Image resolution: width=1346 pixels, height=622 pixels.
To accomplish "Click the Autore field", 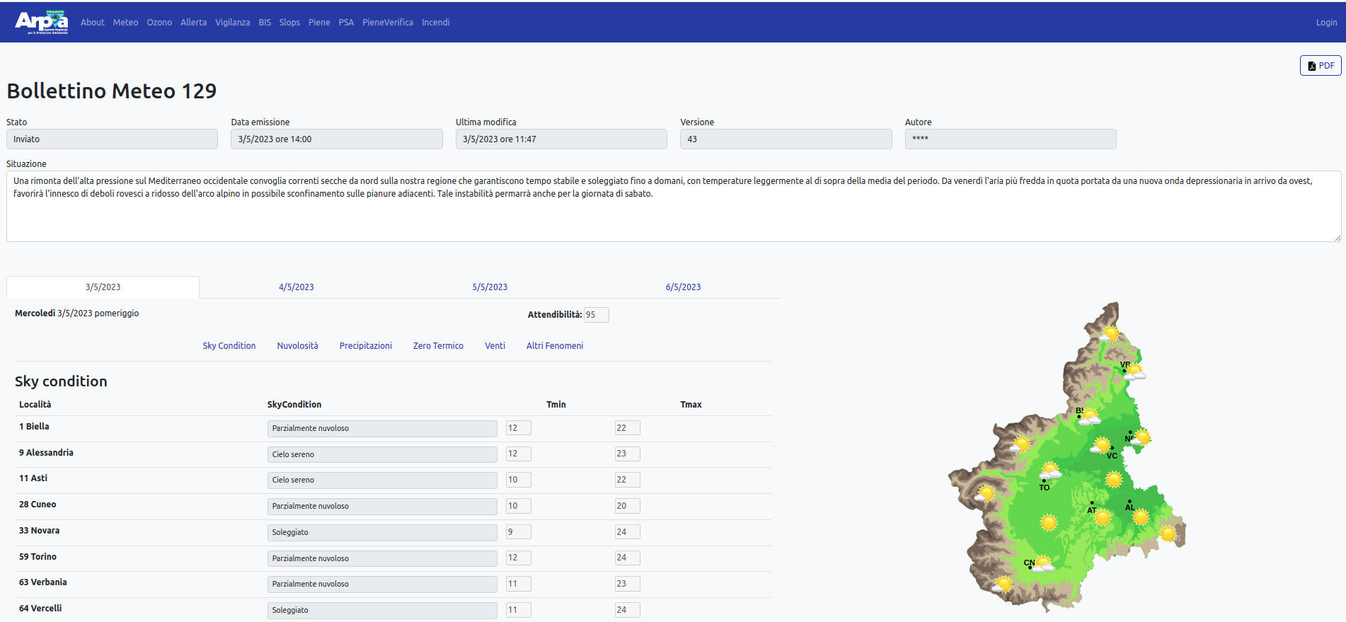I will coord(1011,139).
